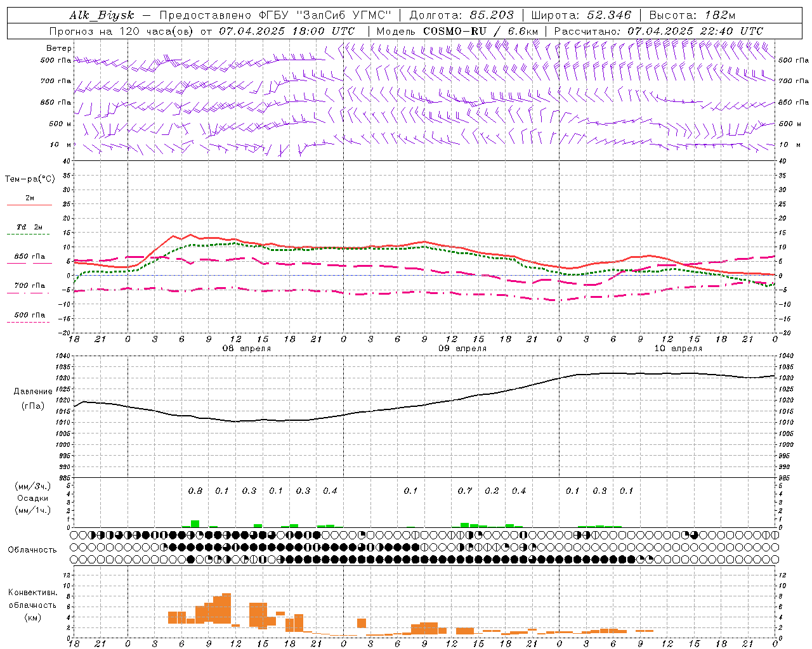
Task: Click the latitude value 52.346
Action: [x=609, y=15]
